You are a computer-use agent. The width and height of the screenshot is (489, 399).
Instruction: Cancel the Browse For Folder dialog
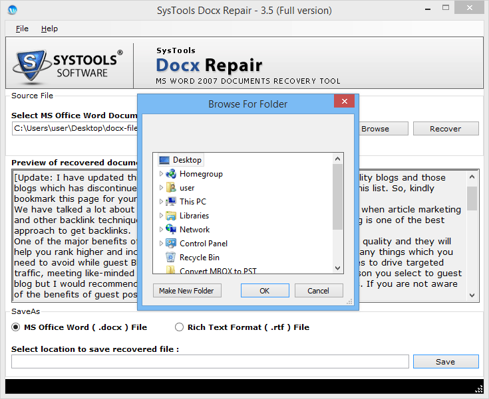tap(319, 291)
